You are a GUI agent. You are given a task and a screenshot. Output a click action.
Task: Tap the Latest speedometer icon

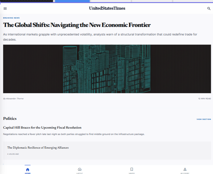tap(80, 169)
